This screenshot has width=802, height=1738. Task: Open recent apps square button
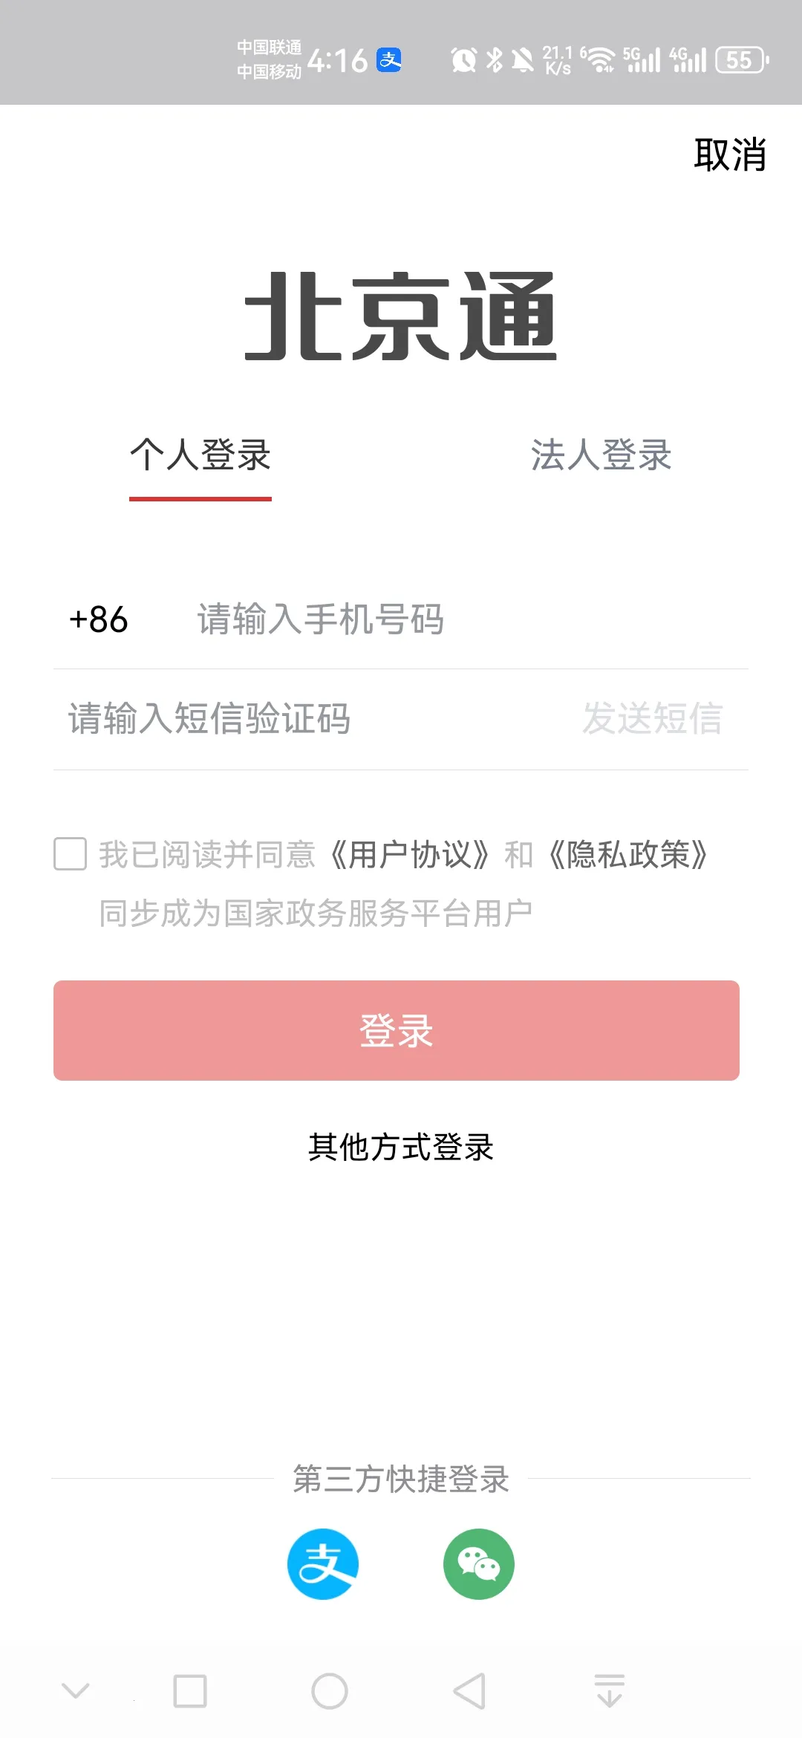tap(189, 1691)
